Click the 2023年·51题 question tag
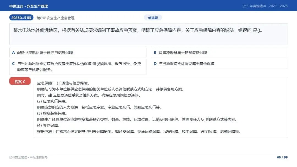This screenshot has height=167, width=297. point(21,18)
